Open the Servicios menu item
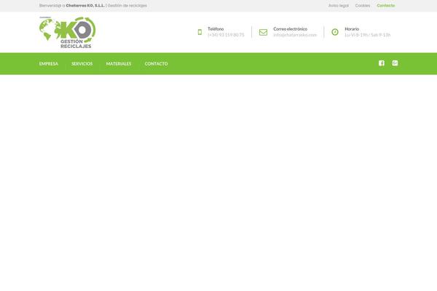Screen dimensions: 437x291 (x=82, y=64)
